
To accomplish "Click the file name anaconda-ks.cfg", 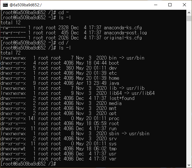I will click(123, 28).
